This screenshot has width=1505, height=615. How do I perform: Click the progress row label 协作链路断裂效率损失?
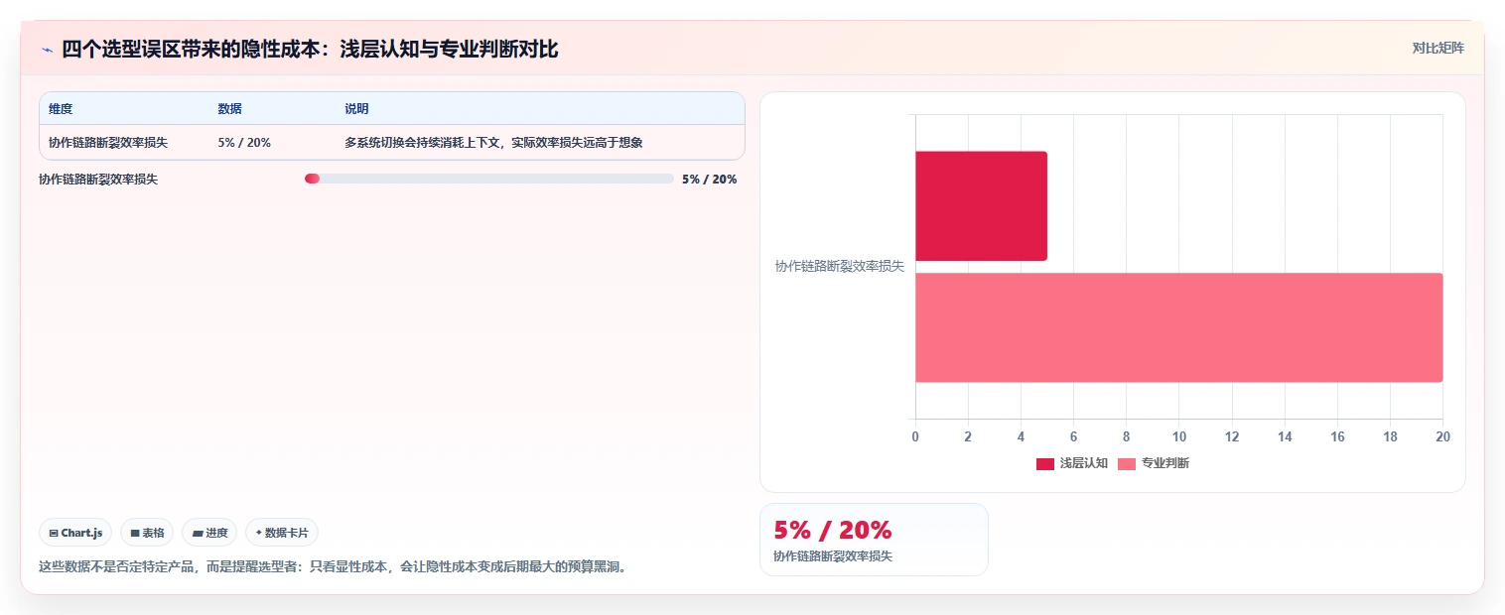tap(98, 180)
